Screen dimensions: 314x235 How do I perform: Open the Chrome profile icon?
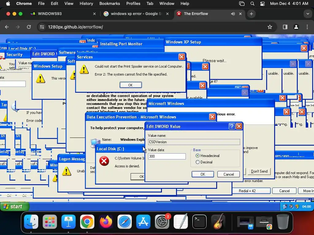[296, 27]
